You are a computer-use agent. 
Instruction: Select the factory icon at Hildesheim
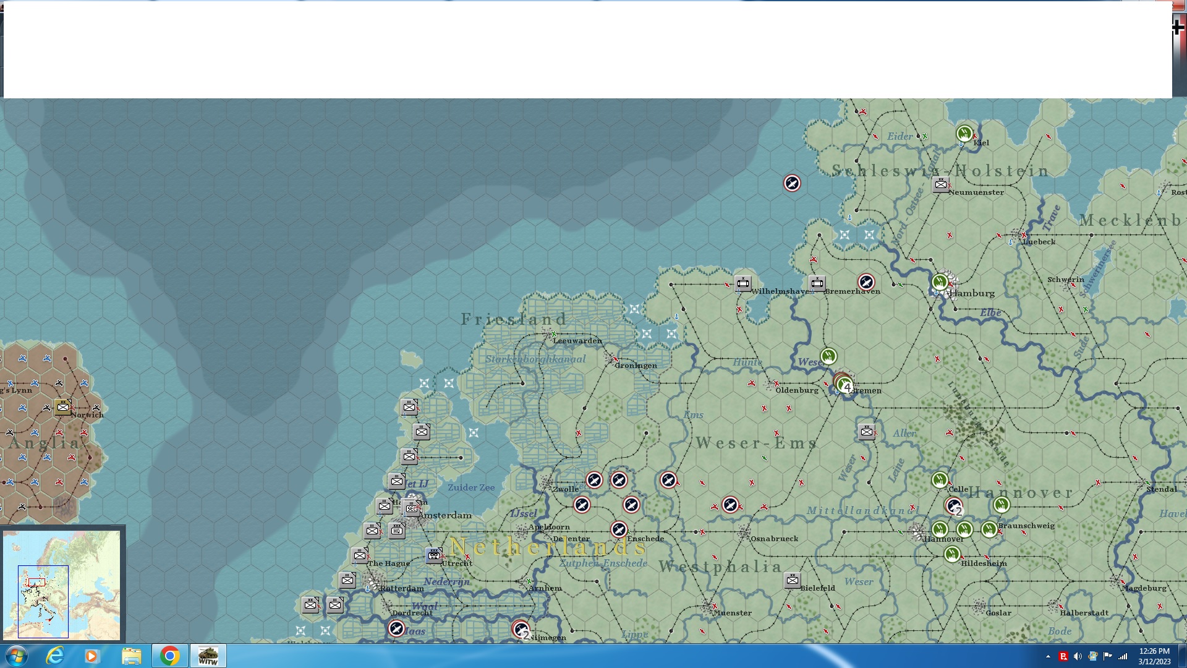952,554
